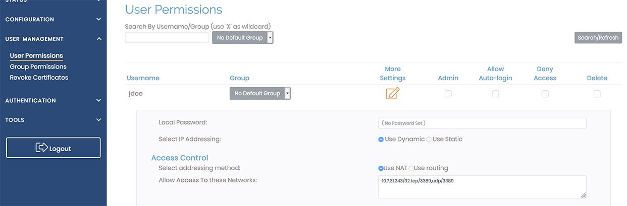Open Group Permissions page
The image size is (627, 206).
click(x=38, y=66)
